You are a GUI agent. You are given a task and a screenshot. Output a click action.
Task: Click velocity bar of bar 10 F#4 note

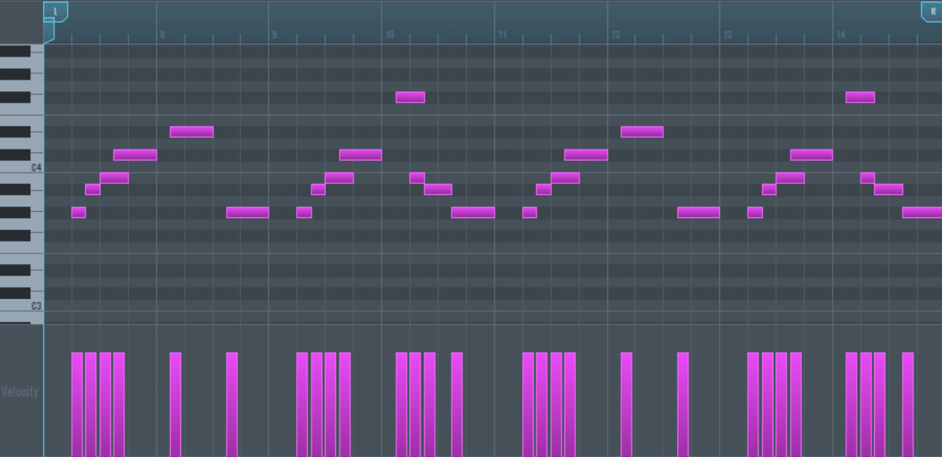(401, 404)
